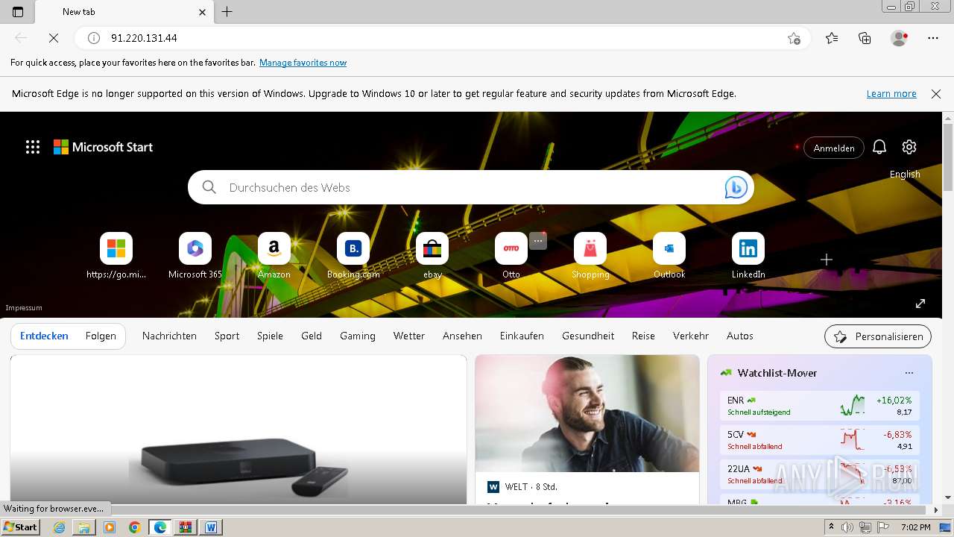954x537 pixels.
Task: Open Edge Settings and more menu
Action: pyautogui.click(x=933, y=38)
